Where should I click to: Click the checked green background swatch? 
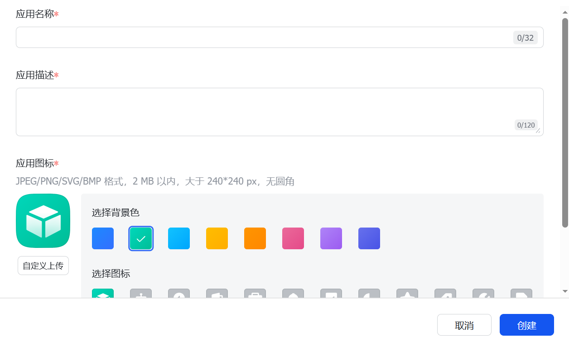coord(141,238)
